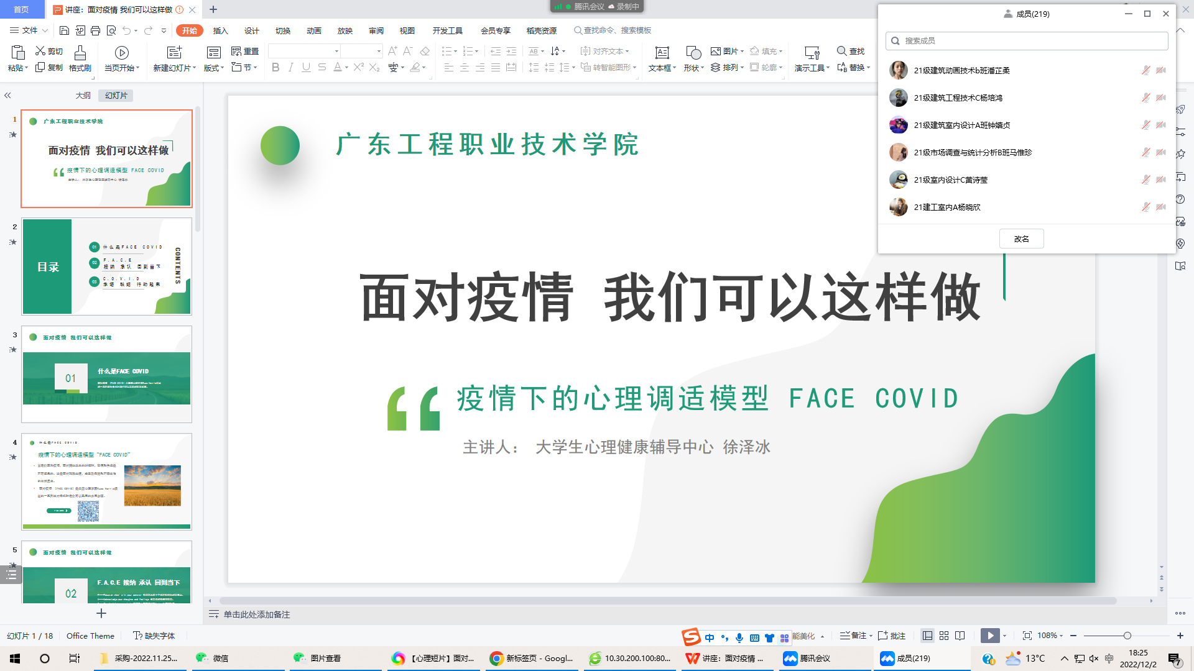Expand the 108% zoom level dropdown

(x=1061, y=636)
